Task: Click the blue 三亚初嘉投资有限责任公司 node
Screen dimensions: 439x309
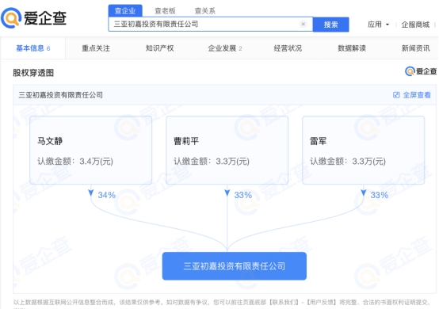Action: click(x=235, y=266)
